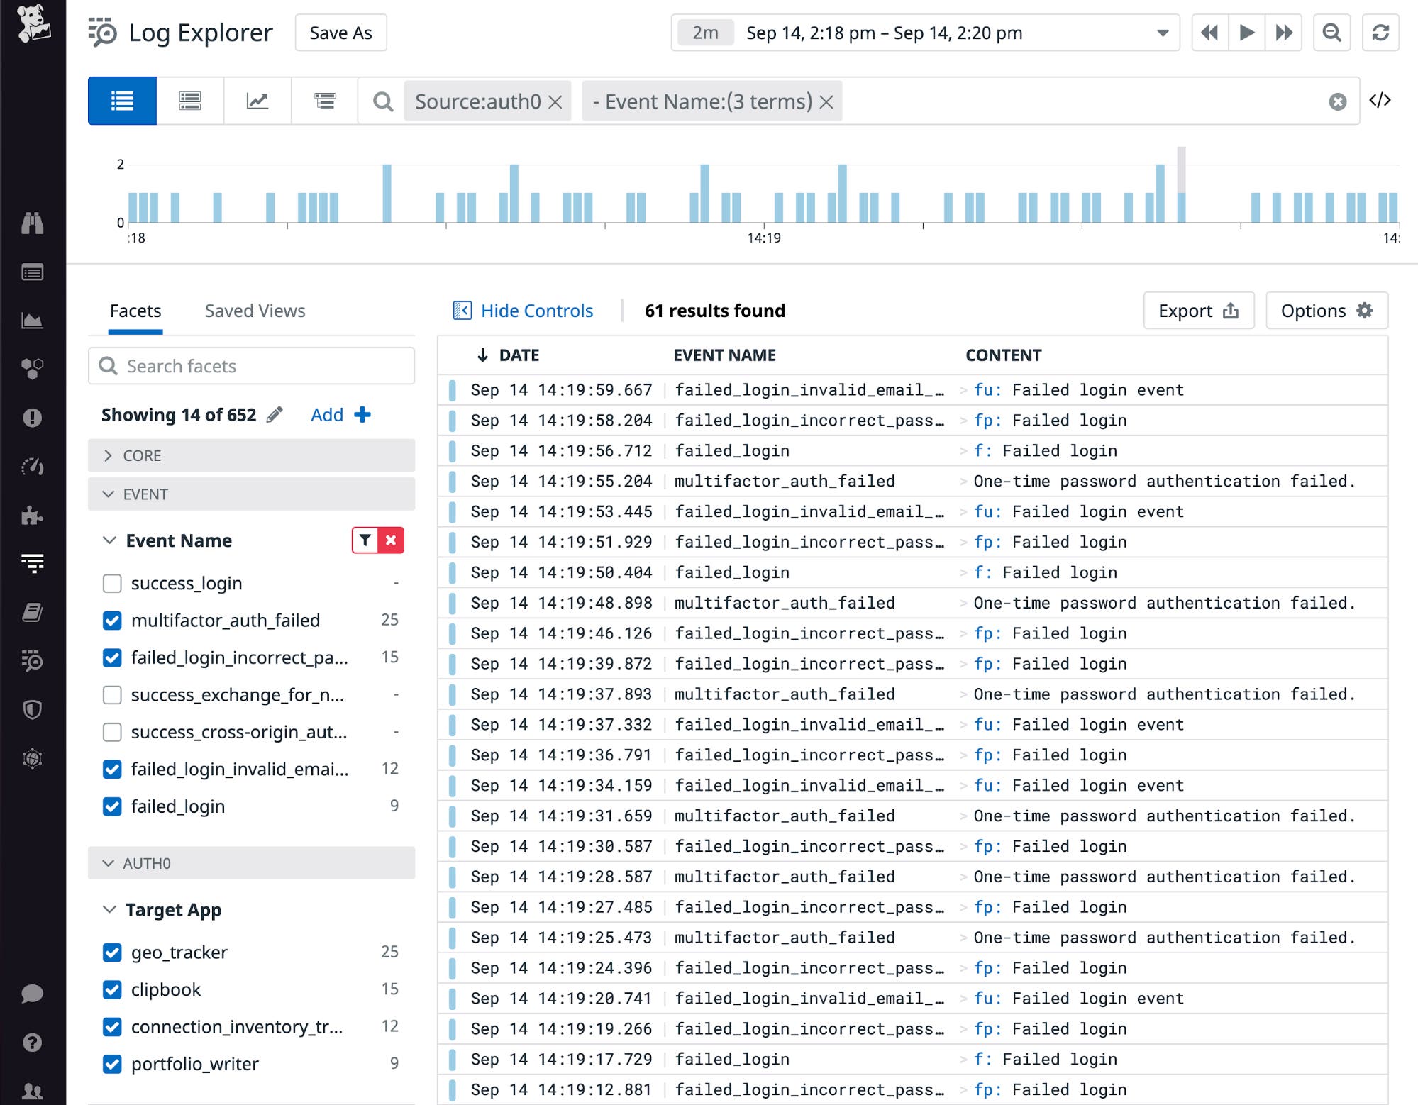
Task: Open the Metrics graph icon in sidebar
Action: pos(33,320)
